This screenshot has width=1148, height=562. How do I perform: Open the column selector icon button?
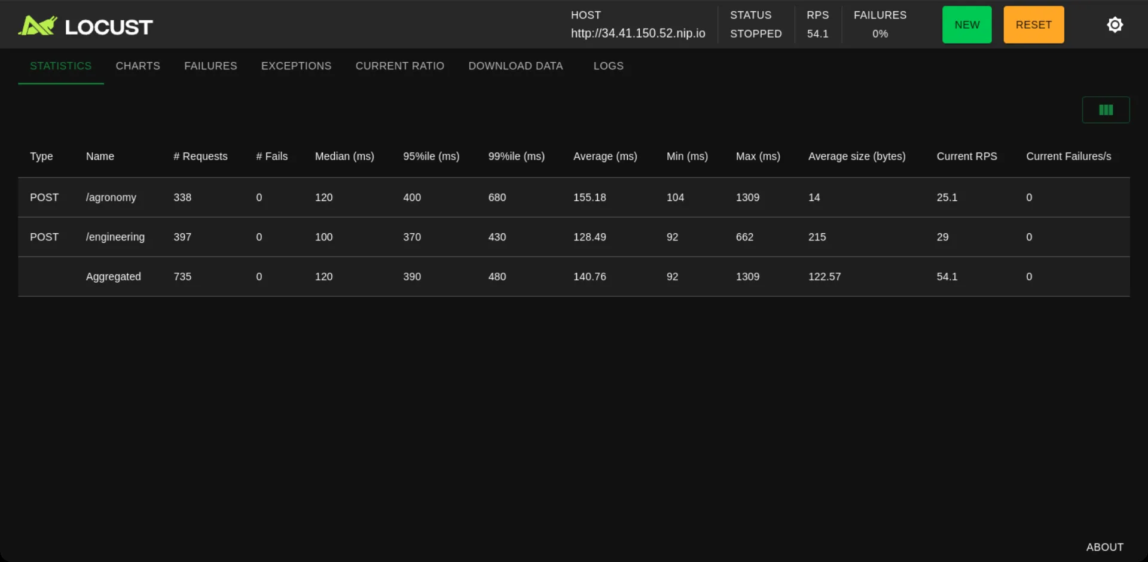point(1106,110)
